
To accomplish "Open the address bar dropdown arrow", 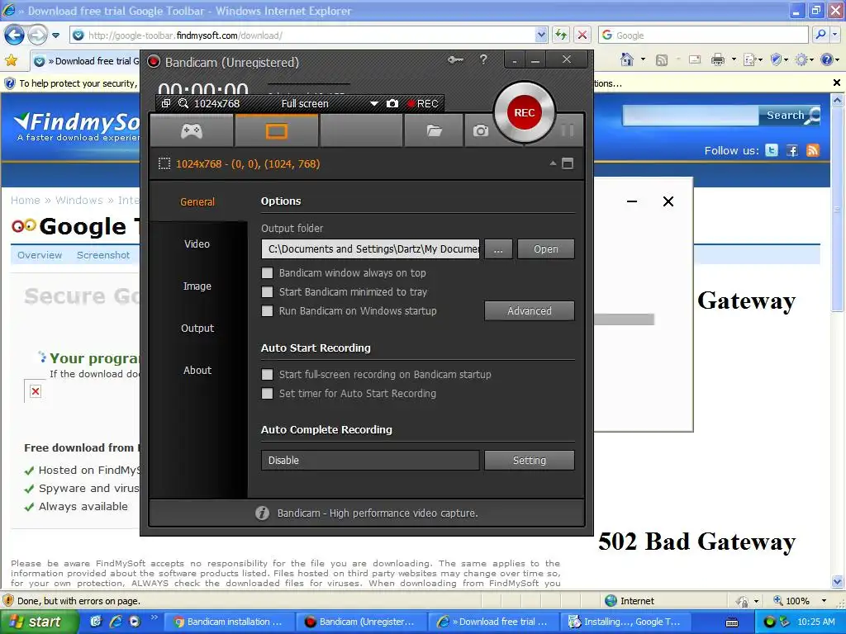I will click(542, 35).
